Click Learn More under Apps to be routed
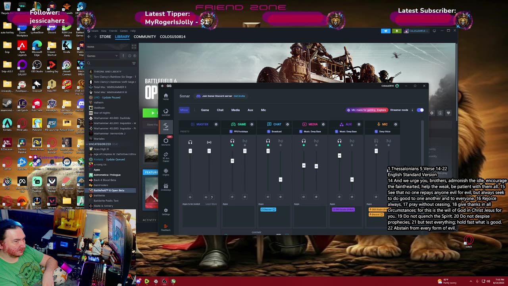 211,204
